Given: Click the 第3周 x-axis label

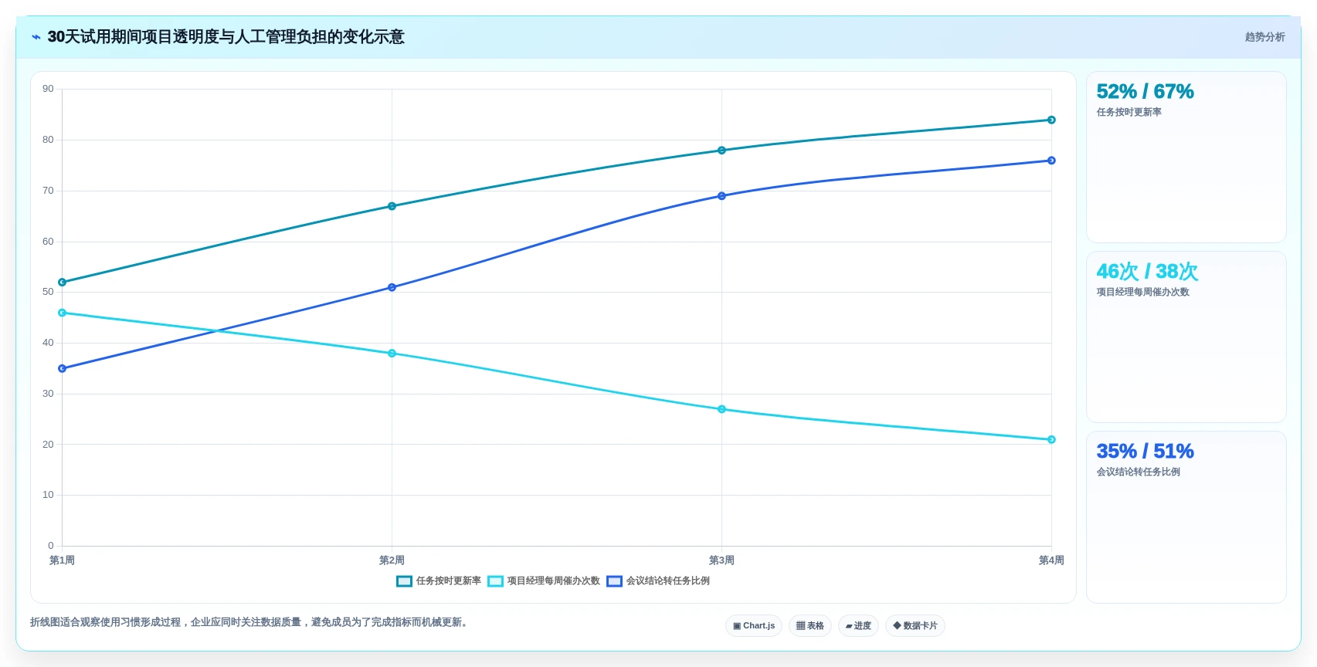Looking at the screenshot, I should 721,560.
